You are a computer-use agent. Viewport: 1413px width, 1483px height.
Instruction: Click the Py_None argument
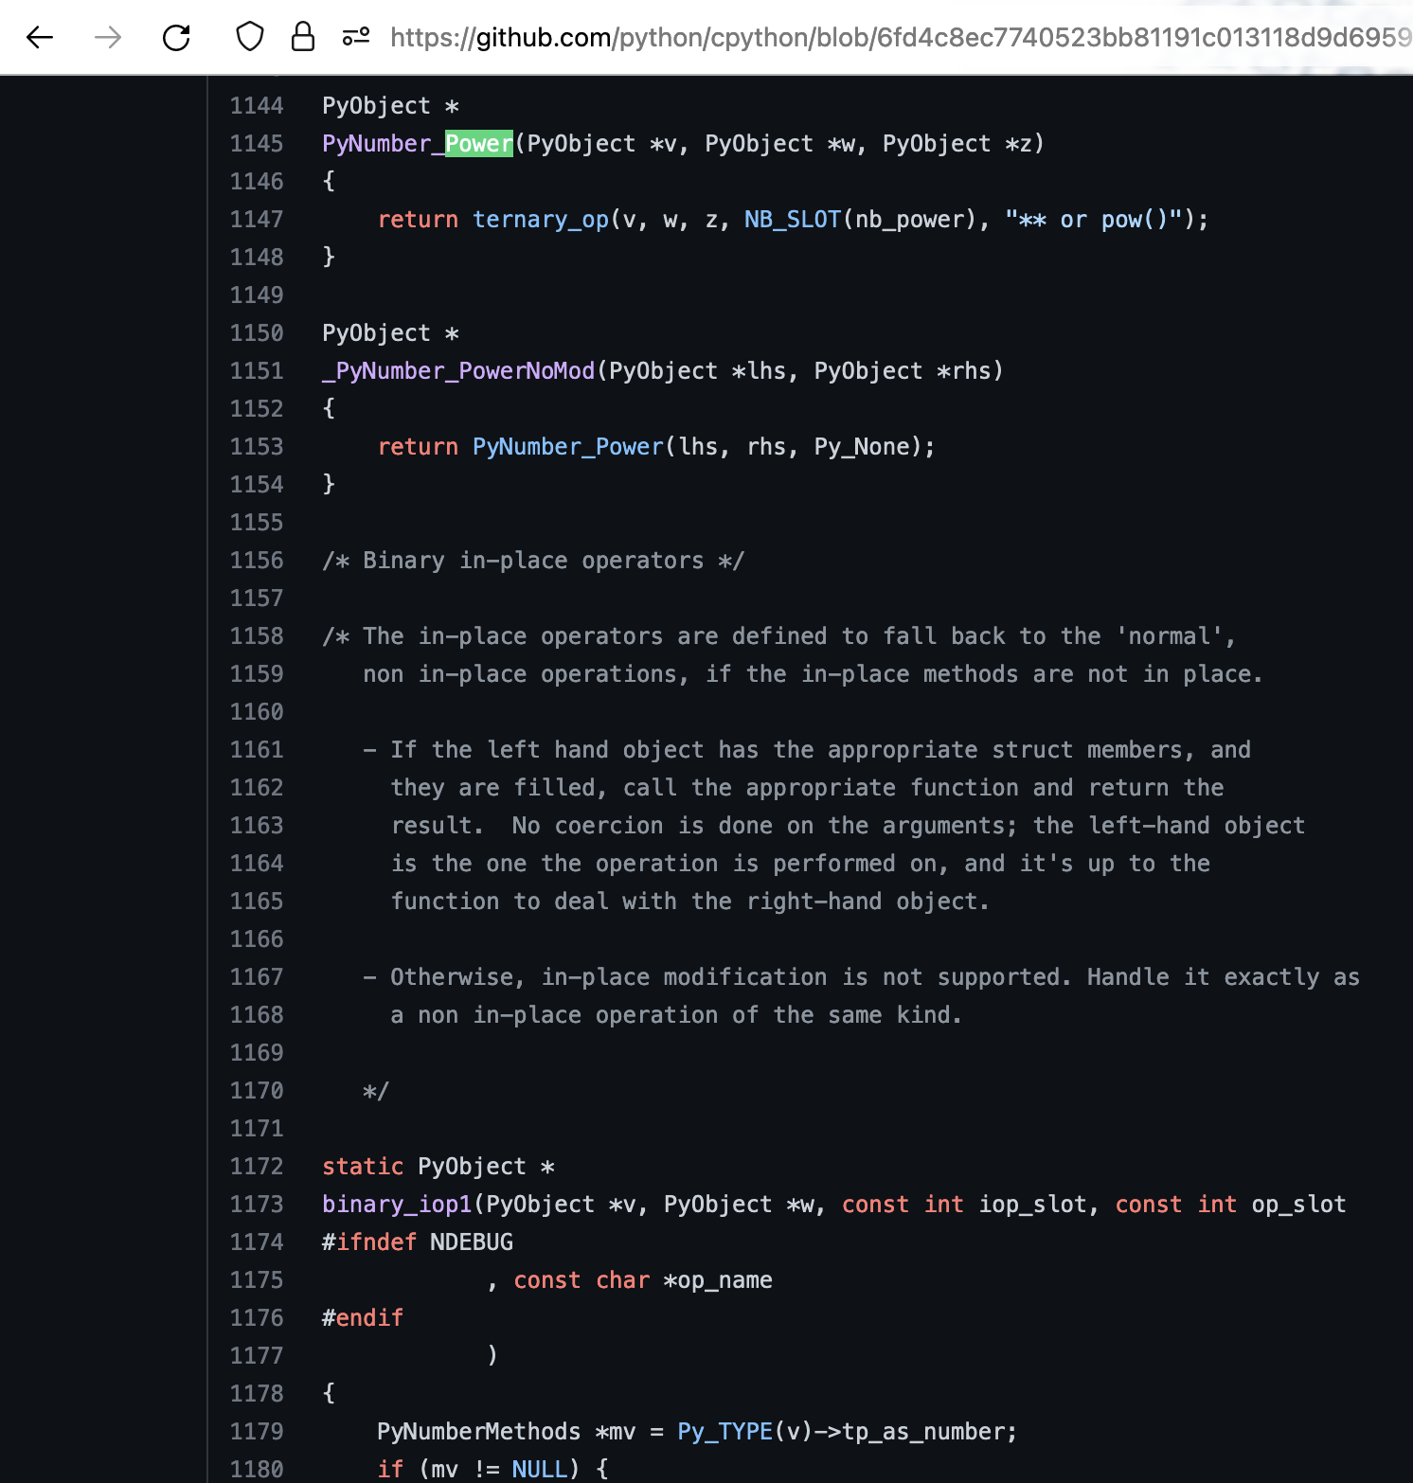tap(862, 447)
